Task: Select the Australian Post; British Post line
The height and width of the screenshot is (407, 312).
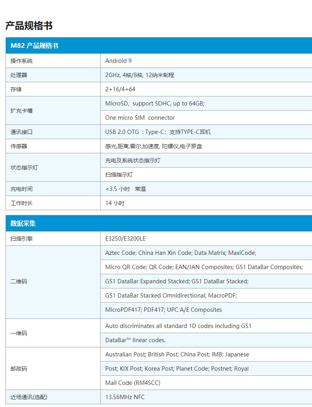Action: [x=177, y=354]
